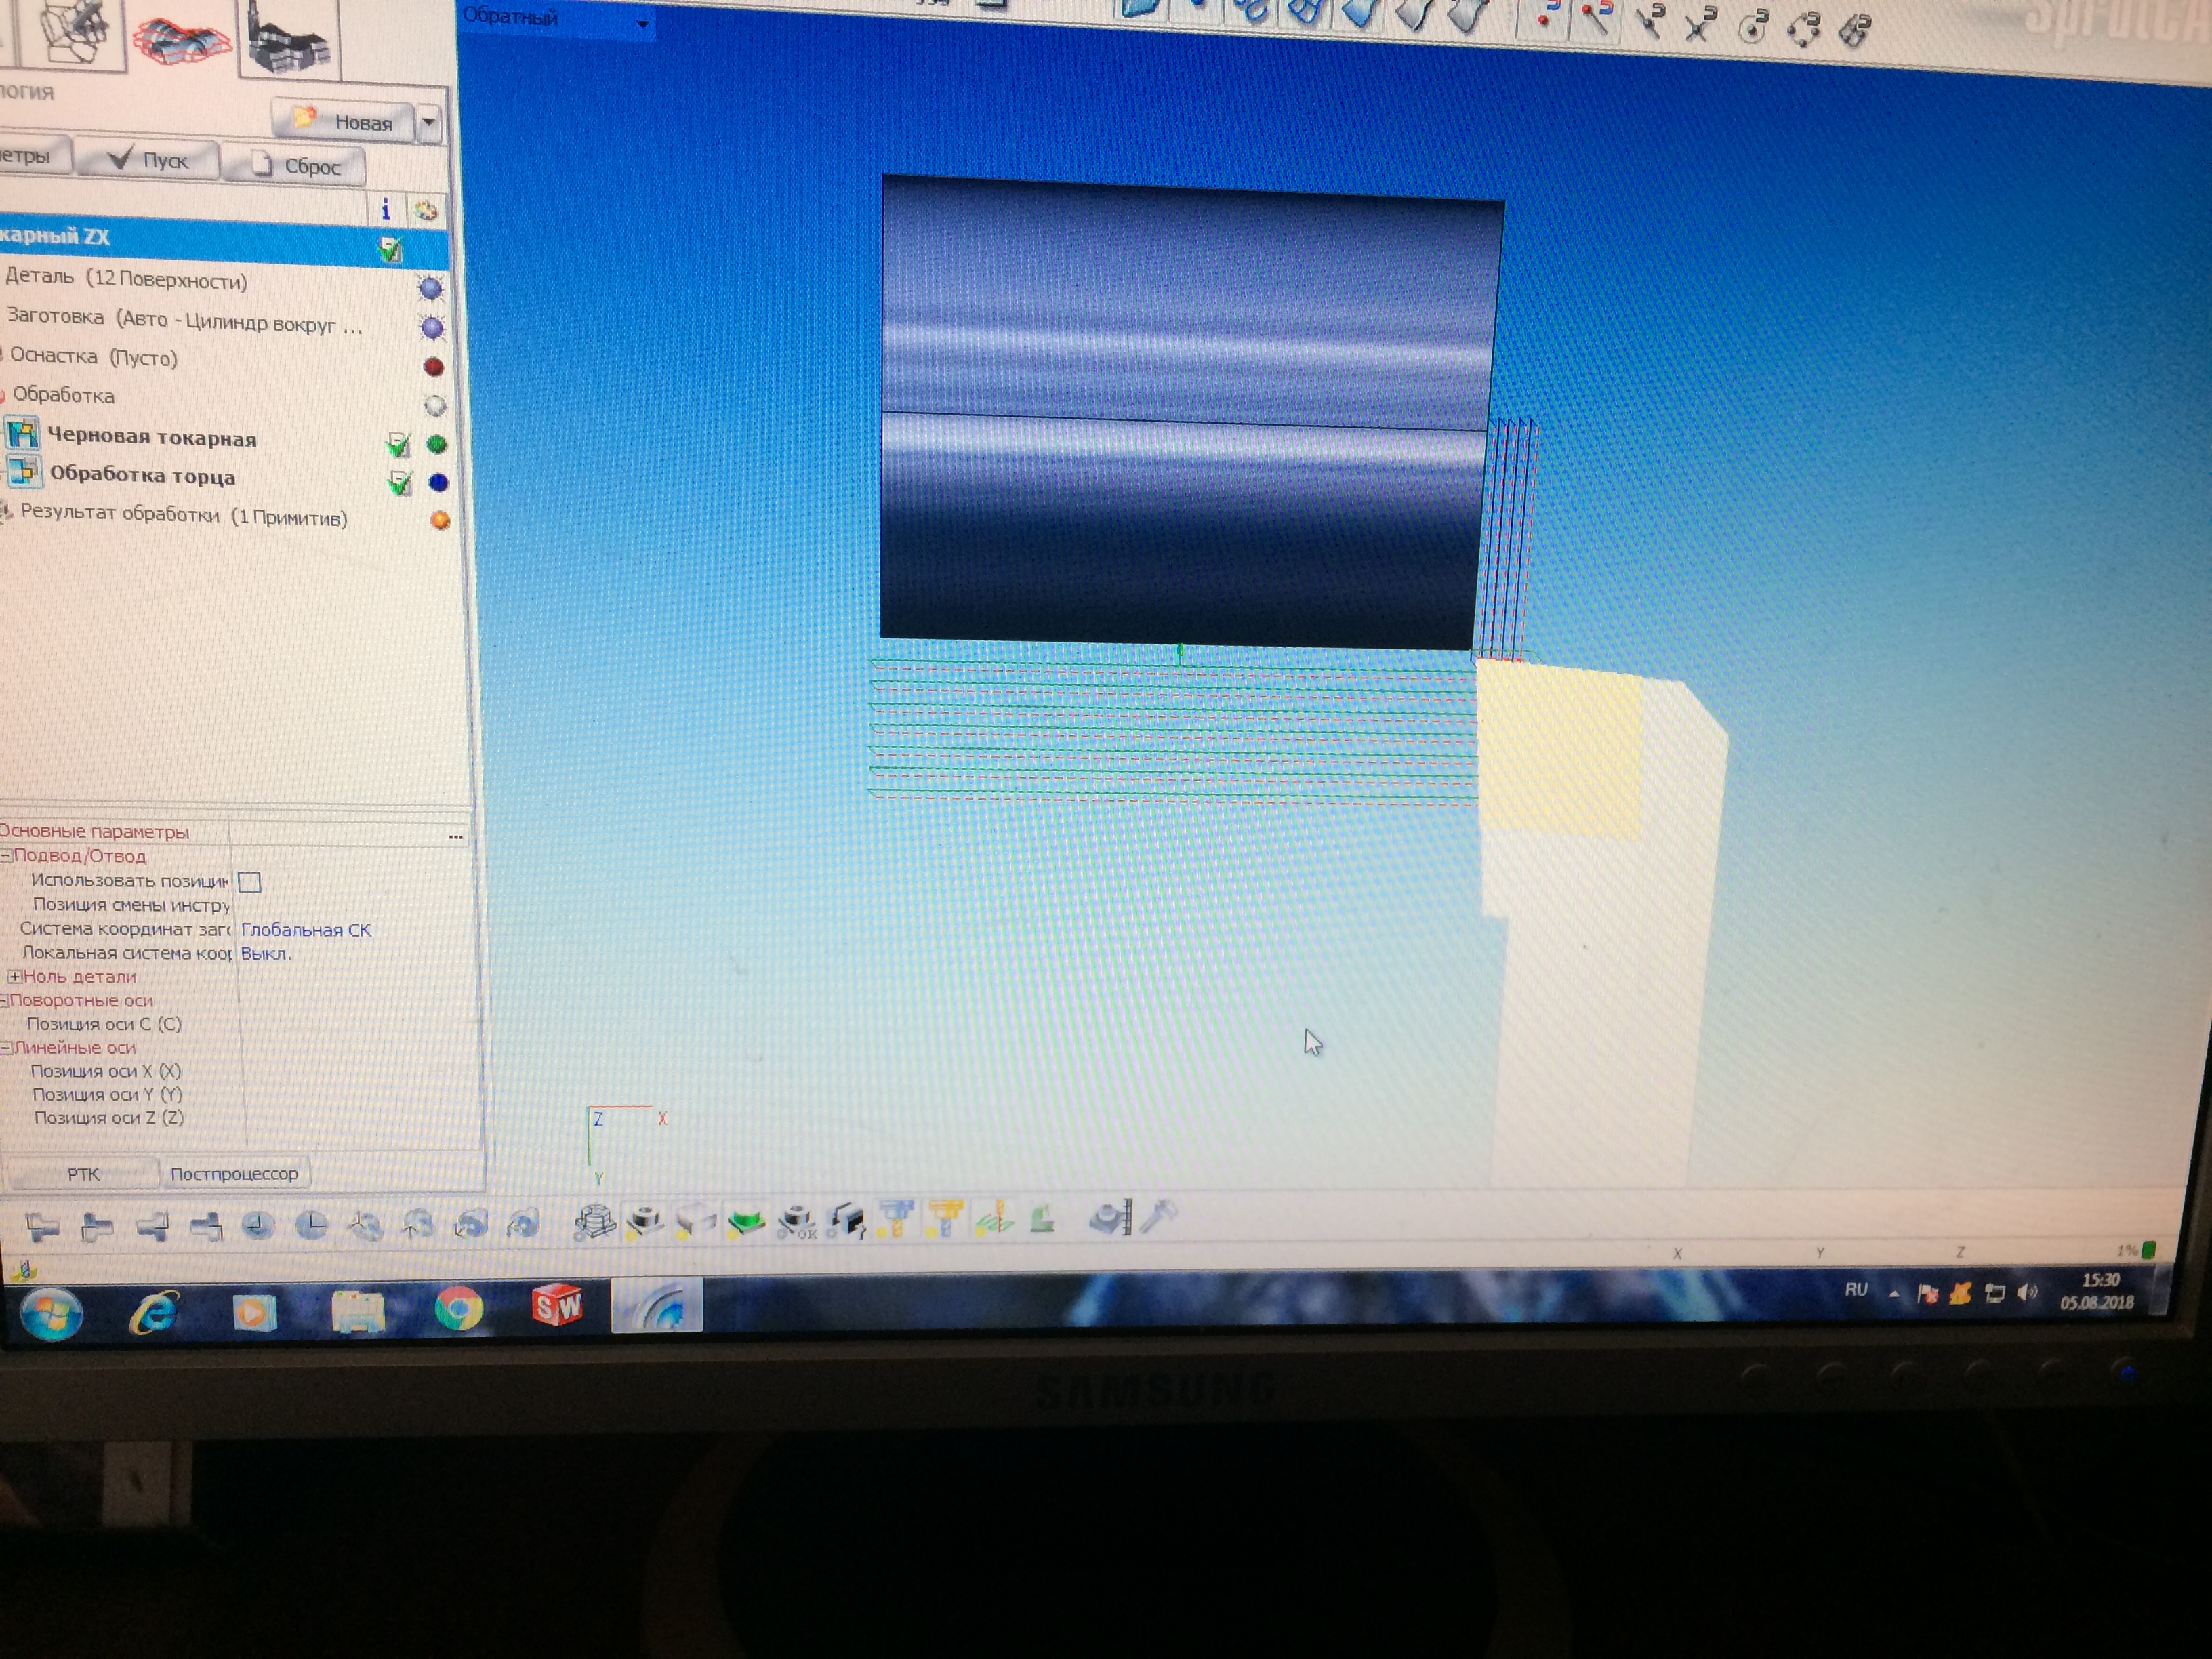Switch to the РТК tab
The image size is (2212, 1659).
point(83,1174)
